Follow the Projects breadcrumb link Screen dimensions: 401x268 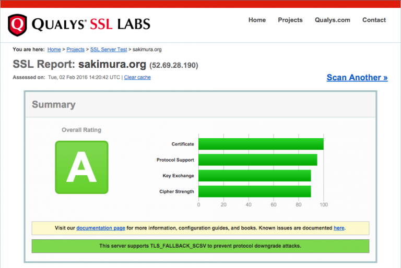coord(75,50)
